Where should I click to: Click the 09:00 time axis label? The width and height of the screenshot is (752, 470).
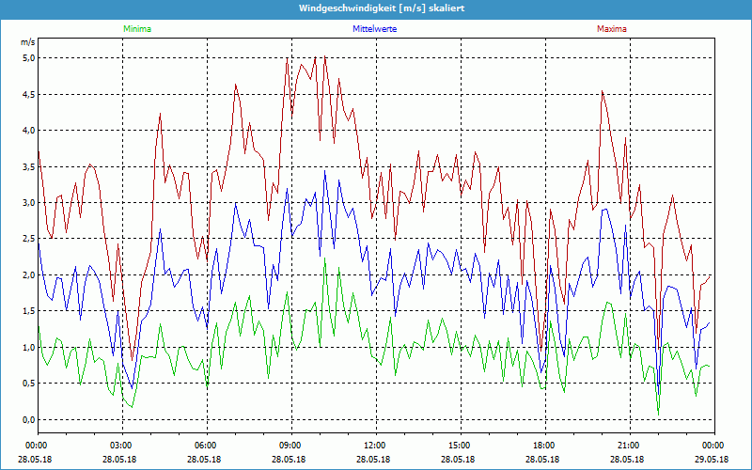click(292, 446)
